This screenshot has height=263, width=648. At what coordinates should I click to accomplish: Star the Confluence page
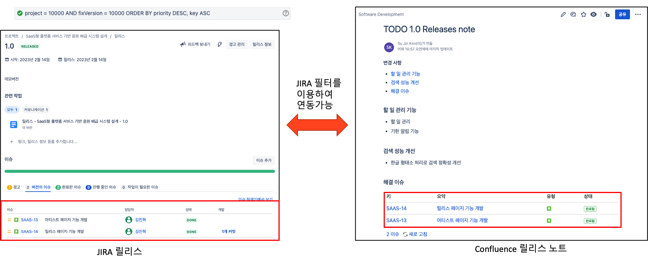click(x=583, y=15)
